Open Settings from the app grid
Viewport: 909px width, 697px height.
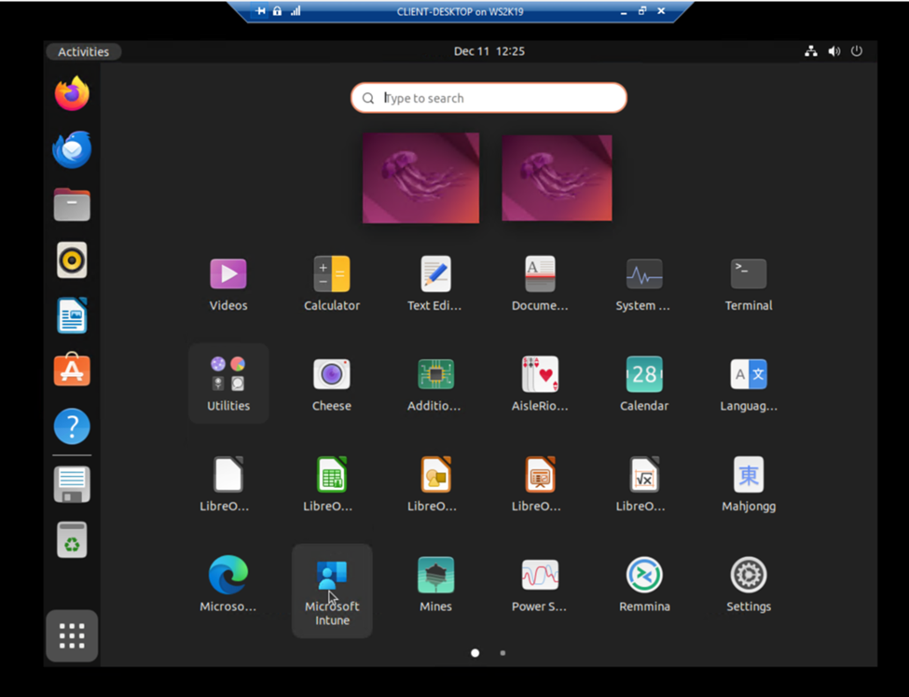749,583
